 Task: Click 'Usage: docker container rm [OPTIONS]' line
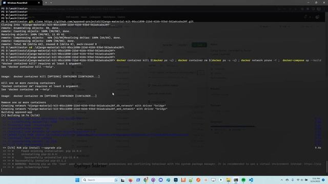pos(49,96)
